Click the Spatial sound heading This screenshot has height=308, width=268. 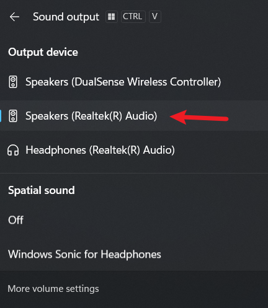[42, 190]
